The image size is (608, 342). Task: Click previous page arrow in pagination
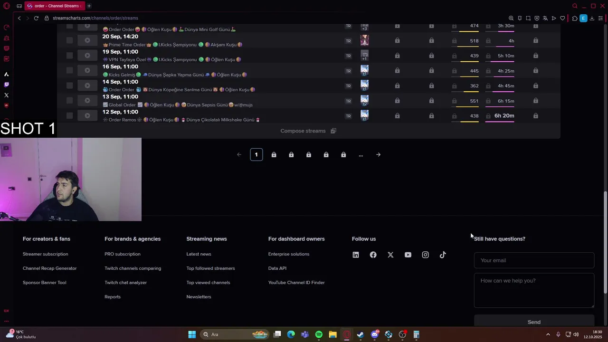click(x=239, y=154)
